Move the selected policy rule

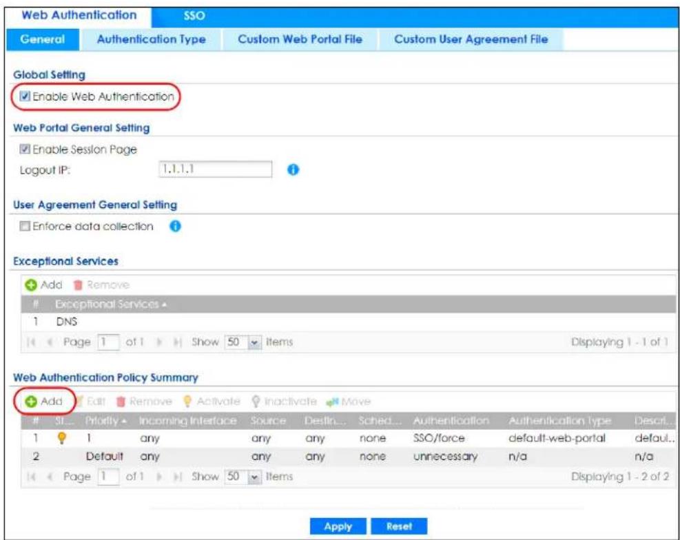click(349, 402)
